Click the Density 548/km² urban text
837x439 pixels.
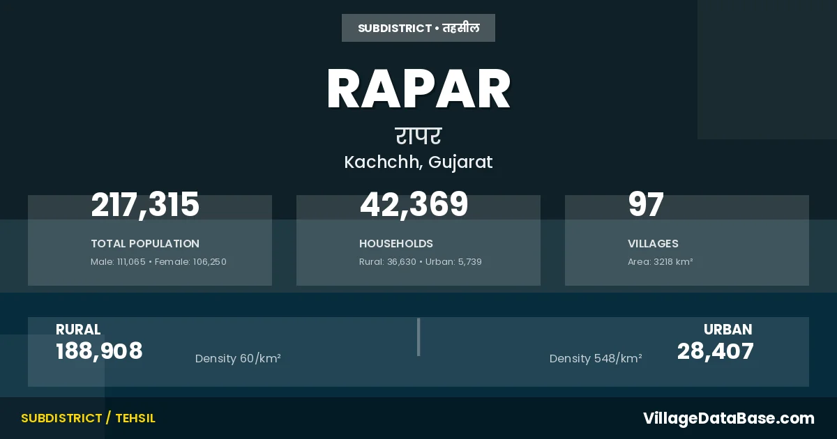click(x=596, y=359)
